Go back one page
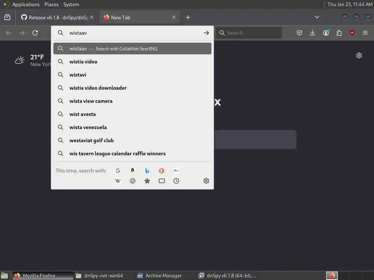Image resolution: width=374 pixels, height=280 pixels. [x=9, y=33]
